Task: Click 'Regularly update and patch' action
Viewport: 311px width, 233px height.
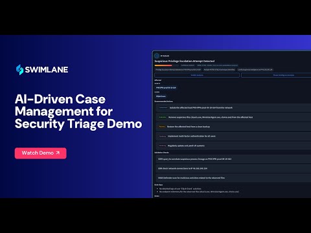Action: click(233, 146)
